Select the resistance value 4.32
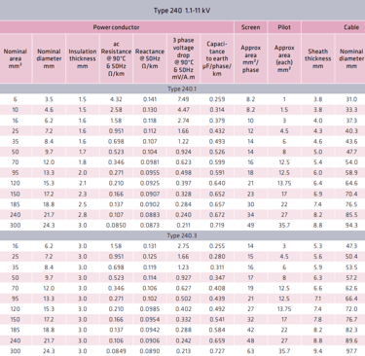Screen dimensions: 365x356 click(116, 99)
